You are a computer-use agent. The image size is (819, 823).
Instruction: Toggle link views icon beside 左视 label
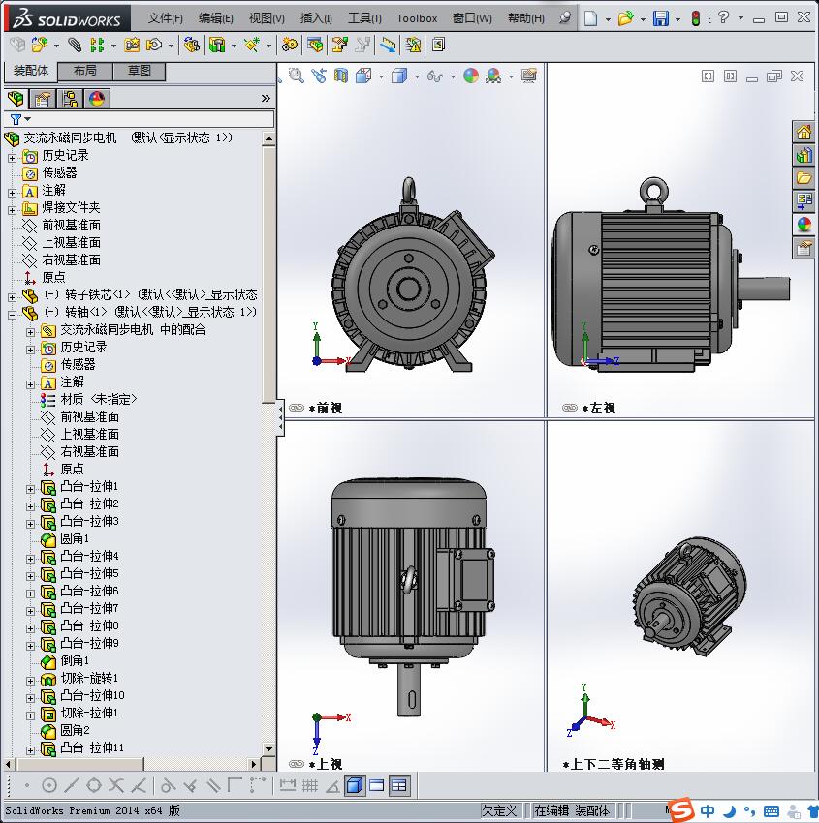(x=570, y=408)
